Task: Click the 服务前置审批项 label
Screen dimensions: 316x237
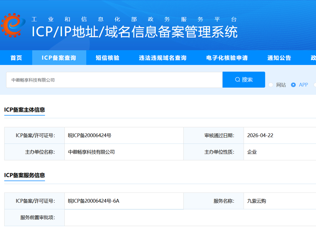Action: click(x=38, y=218)
